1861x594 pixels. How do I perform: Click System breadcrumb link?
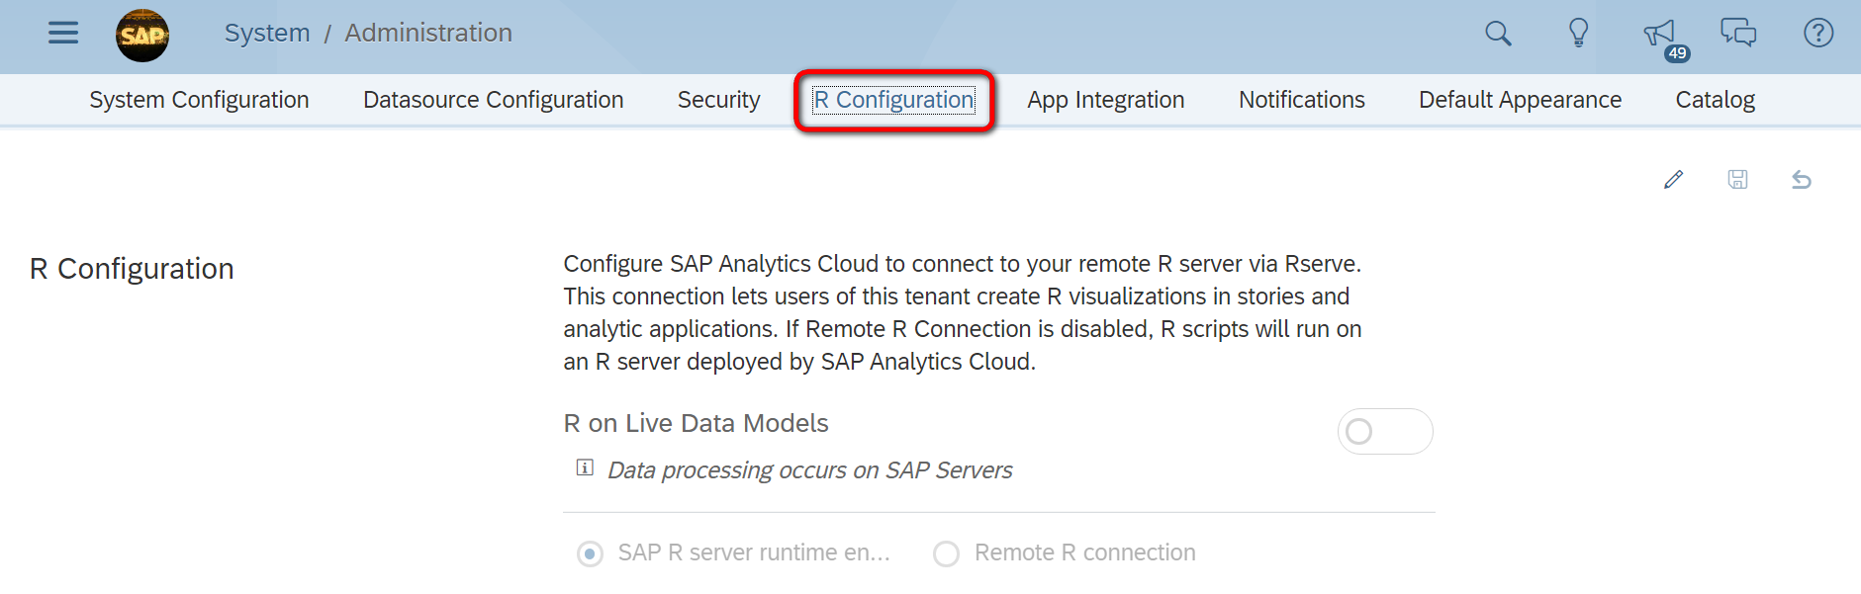(267, 33)
